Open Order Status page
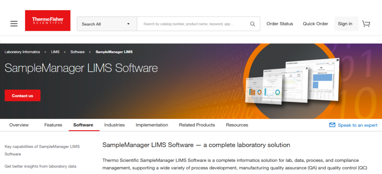Screen dimensions: 382x174 pyautogui.click(x=280, y=24)
